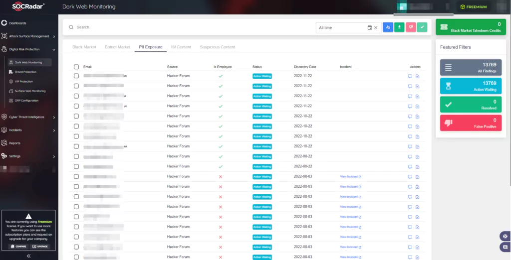Click the Source column header
This screenshot has width=511, height=260.
172,67
